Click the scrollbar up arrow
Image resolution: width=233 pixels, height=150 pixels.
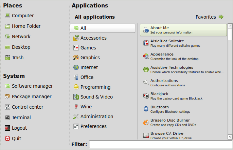click(x=230, y=26)
